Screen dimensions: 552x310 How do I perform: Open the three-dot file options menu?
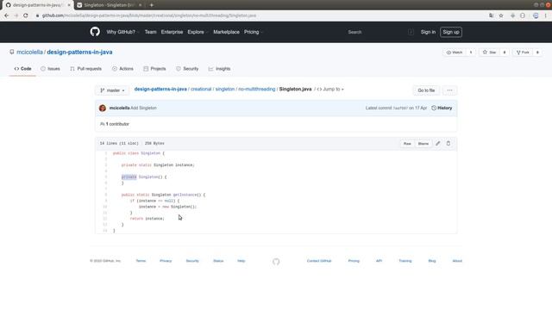(449, 90)
